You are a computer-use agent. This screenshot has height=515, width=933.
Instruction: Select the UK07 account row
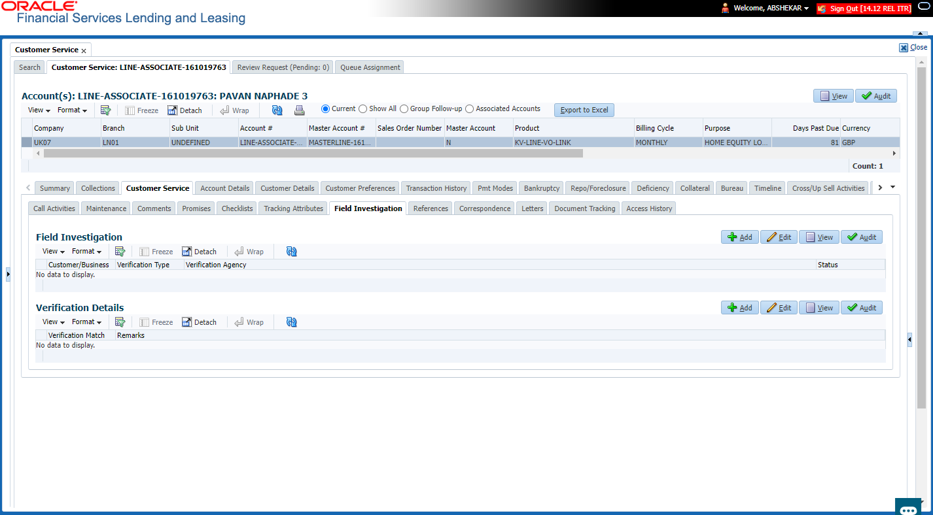[x=461, y=142]
